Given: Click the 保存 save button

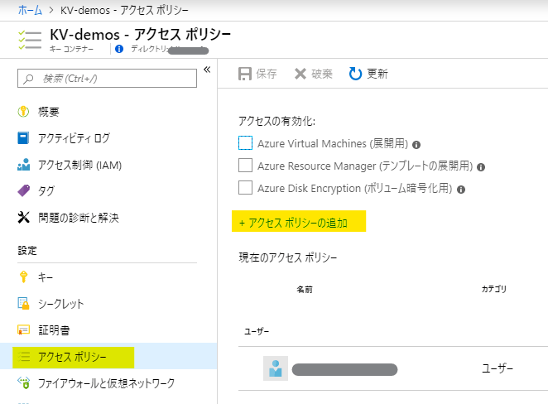Looking at the screenshot, I should 257,74.
